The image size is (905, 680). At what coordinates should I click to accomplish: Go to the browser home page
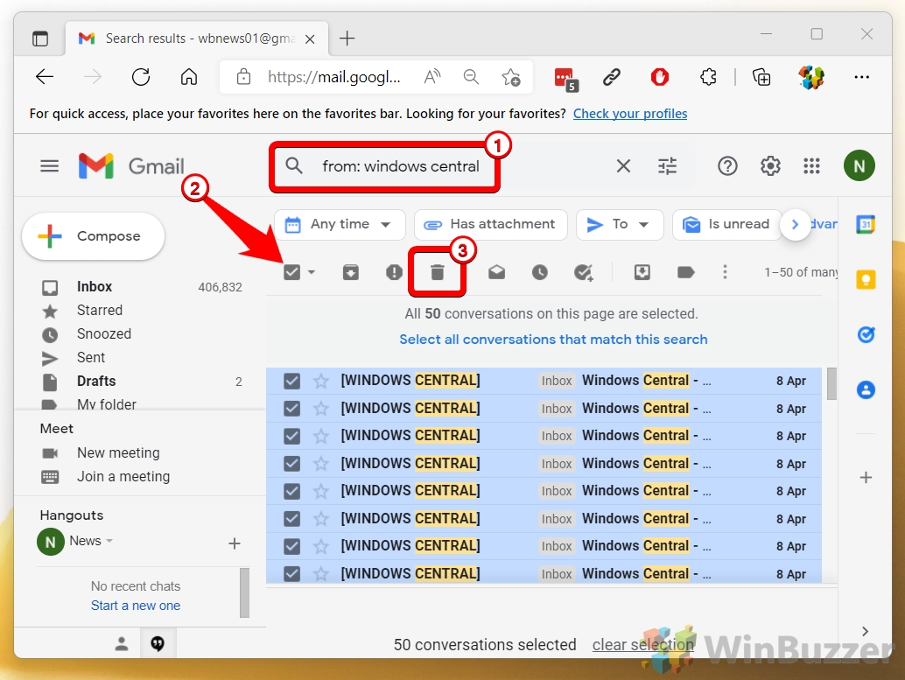pos(189,77)
